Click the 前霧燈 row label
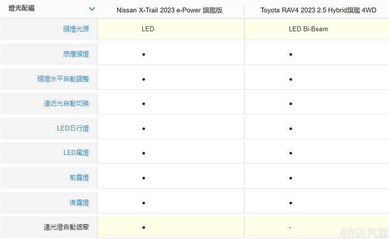The image size is (389, 239). [x=79, y=178]
